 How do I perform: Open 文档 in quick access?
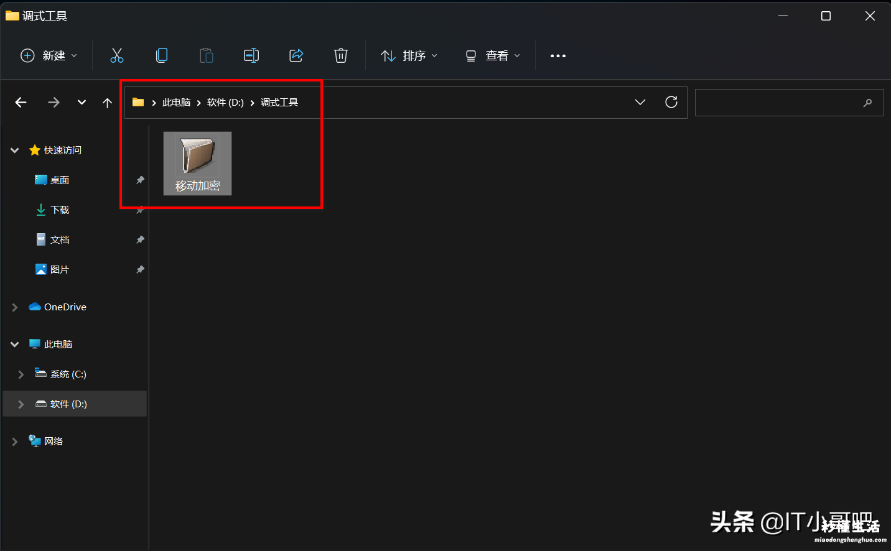60,240
